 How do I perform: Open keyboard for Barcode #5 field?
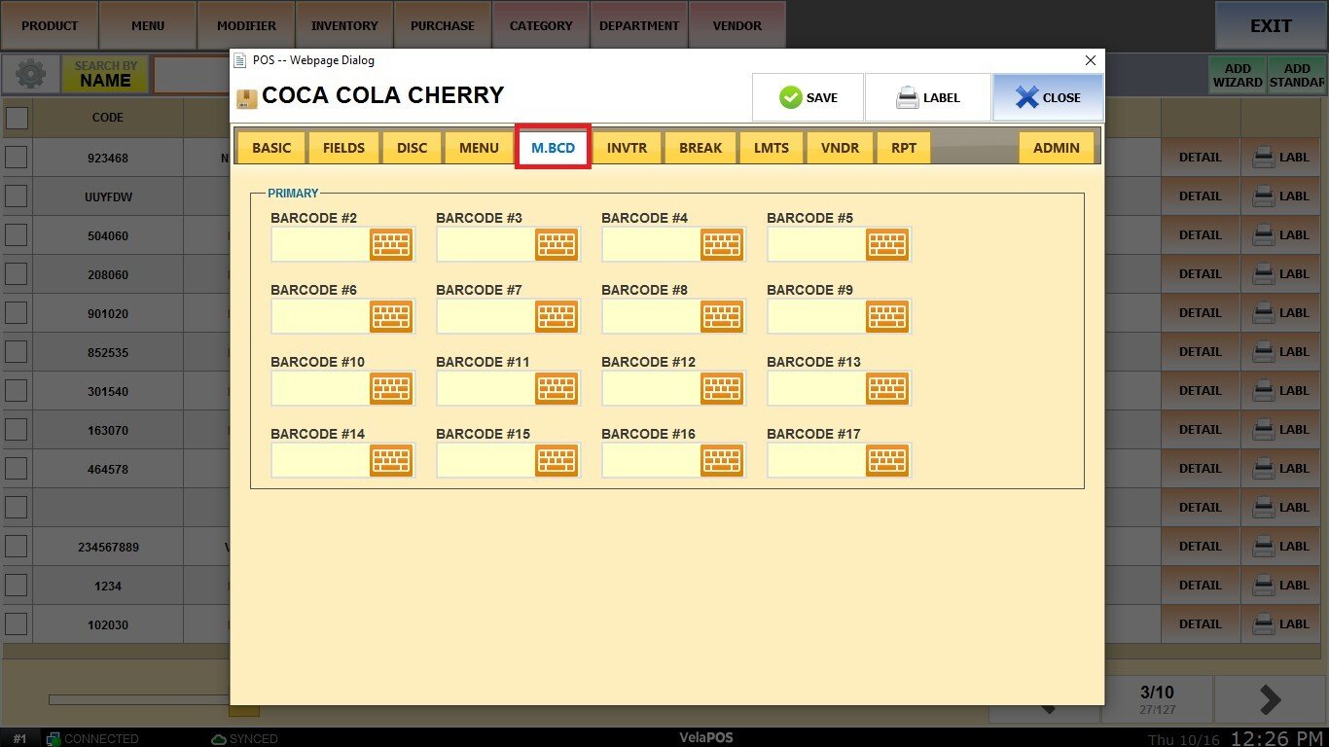point(887,245)
